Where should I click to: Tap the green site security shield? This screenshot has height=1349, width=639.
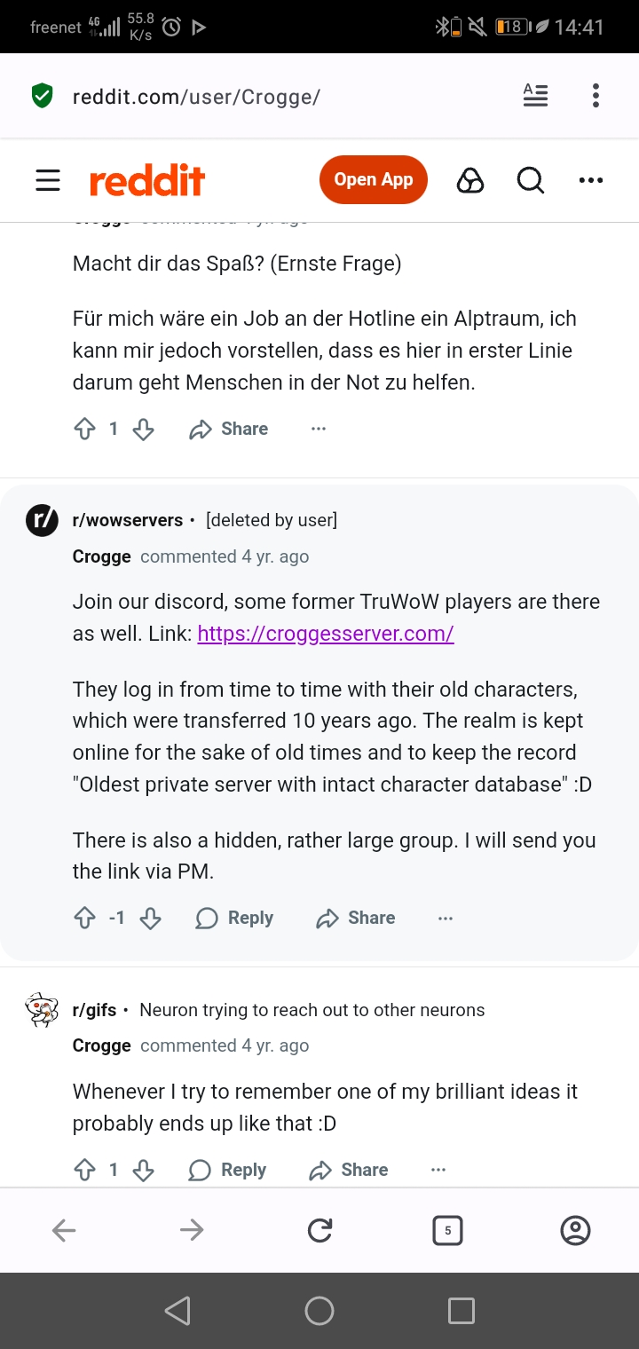pos(42,96)
